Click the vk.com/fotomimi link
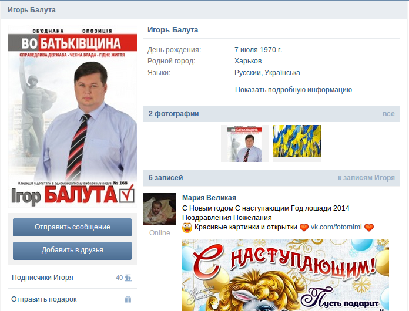This screenshot has height=311, width=409. tap(336, 227)
